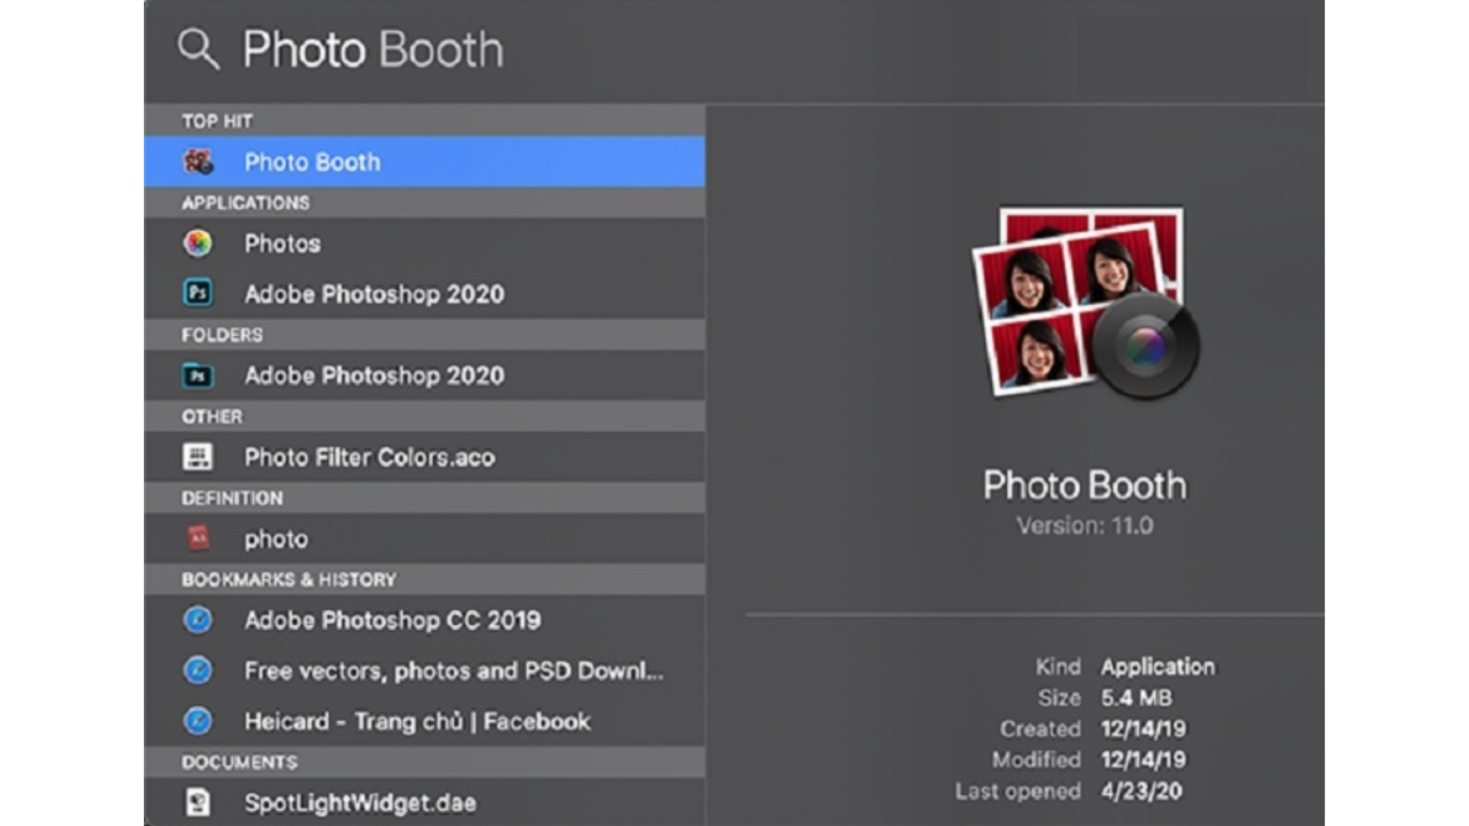
Task: Click the large Photo Booth preview icon
Action: click(x=1085, y=303)
